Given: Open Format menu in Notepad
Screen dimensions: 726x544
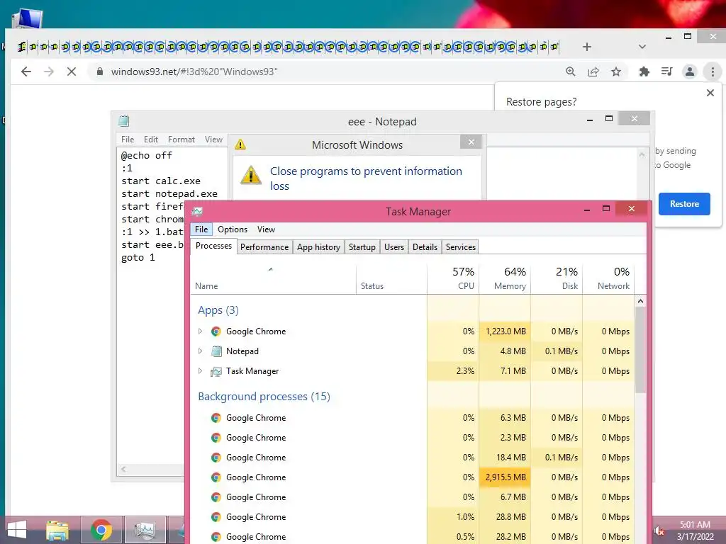Looking at the screenshot, I should [x=181, y=140].
